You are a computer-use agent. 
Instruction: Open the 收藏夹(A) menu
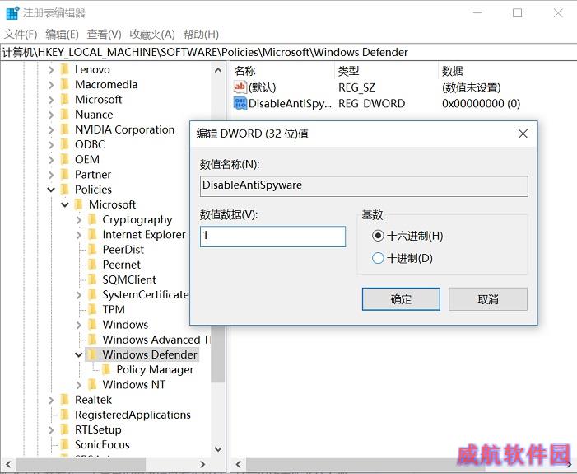pyautogui.click(x=152, y=35)
